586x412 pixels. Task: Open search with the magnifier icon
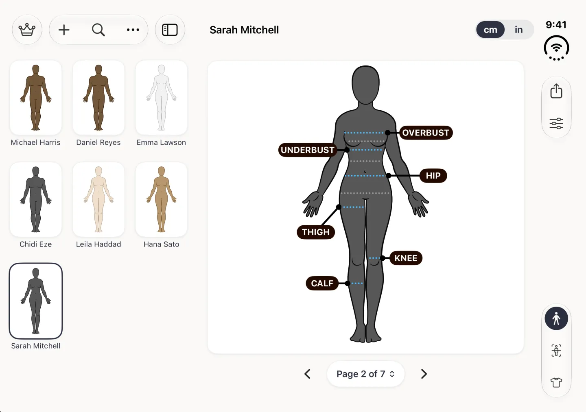pos(98,30)
